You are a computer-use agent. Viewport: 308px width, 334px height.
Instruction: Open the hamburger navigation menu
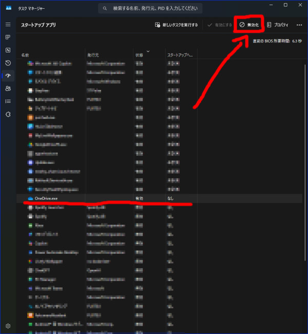coord(8,25)
